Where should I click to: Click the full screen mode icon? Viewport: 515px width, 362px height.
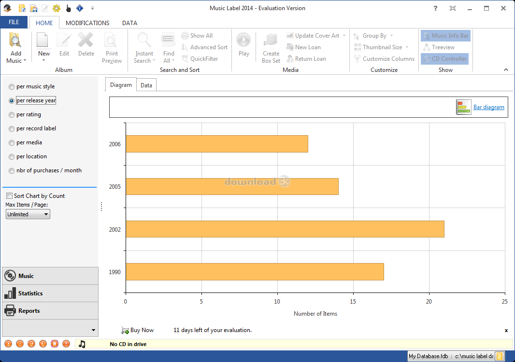[x=453, y=8]
